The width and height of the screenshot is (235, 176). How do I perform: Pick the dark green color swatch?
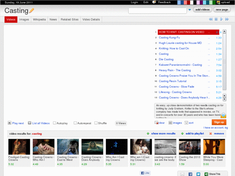(214, 2)
